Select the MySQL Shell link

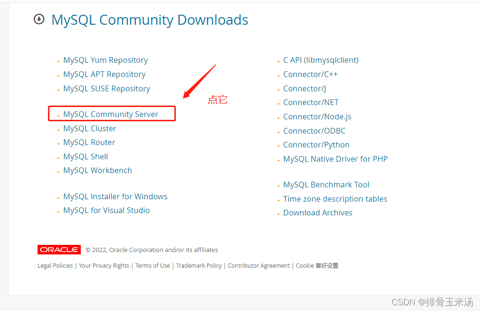(86, 156)
